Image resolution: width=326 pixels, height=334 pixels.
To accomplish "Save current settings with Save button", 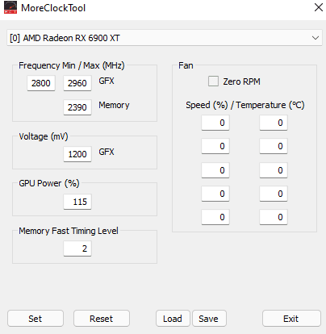I will 209,319.
